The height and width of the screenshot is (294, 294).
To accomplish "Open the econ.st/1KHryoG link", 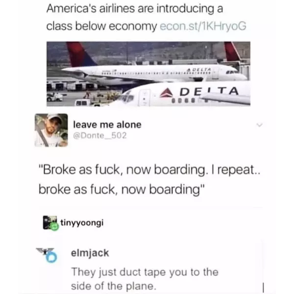I will pos(203,26).
